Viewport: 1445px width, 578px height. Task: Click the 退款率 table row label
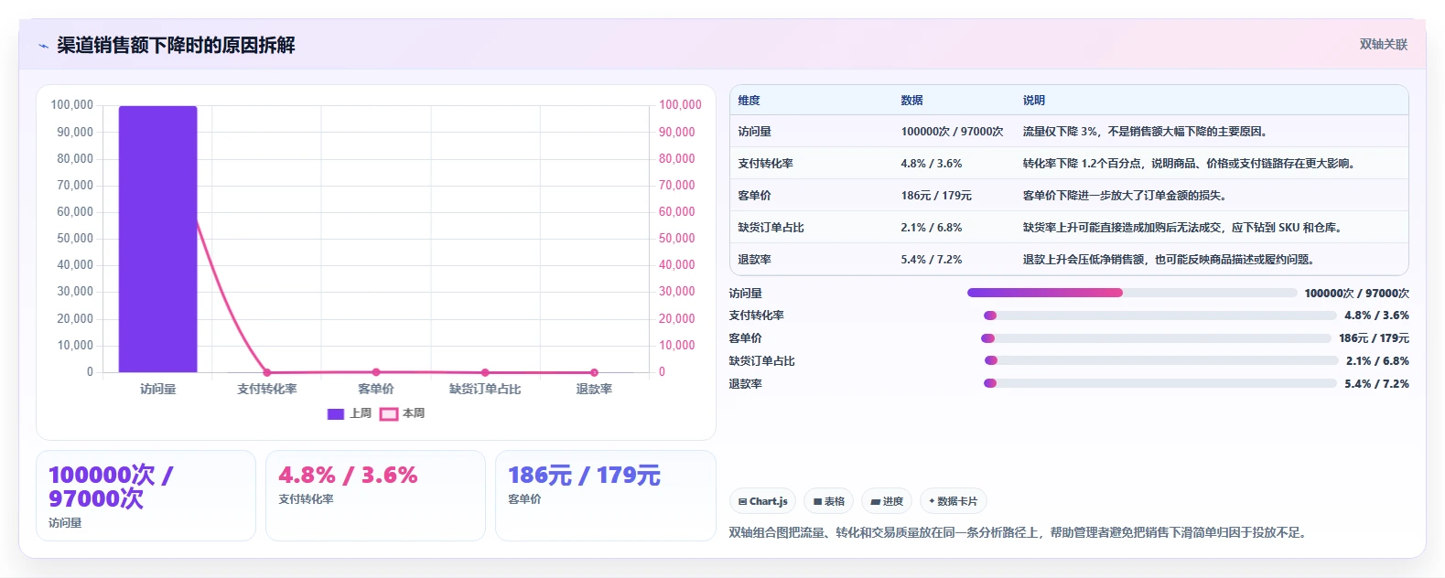(x=754, y=260)
